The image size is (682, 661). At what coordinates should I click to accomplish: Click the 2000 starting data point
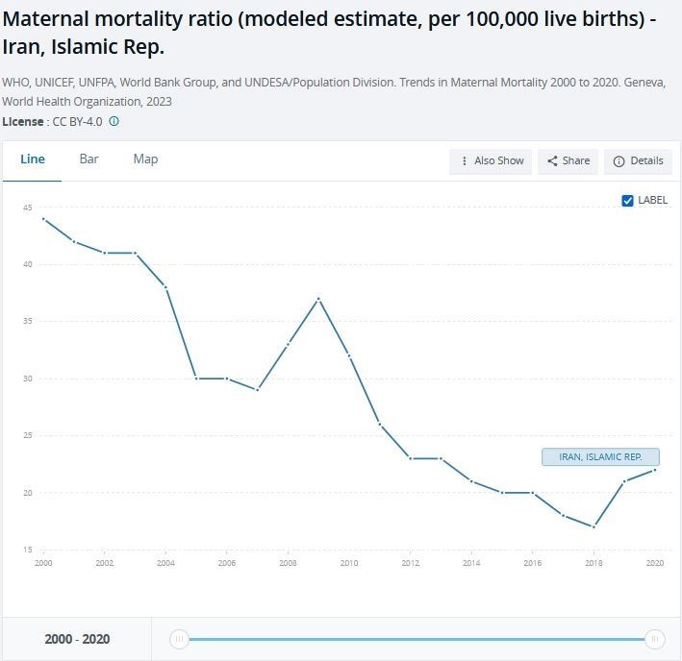(x=43, y=219)
